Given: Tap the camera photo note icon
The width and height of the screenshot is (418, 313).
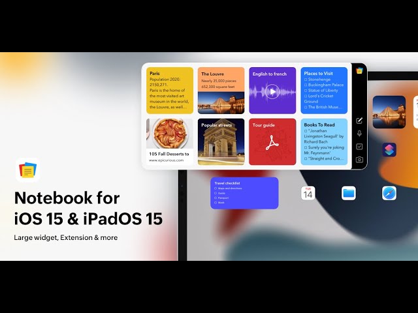Looking at the screenshot, I should (x=359, y=160).
